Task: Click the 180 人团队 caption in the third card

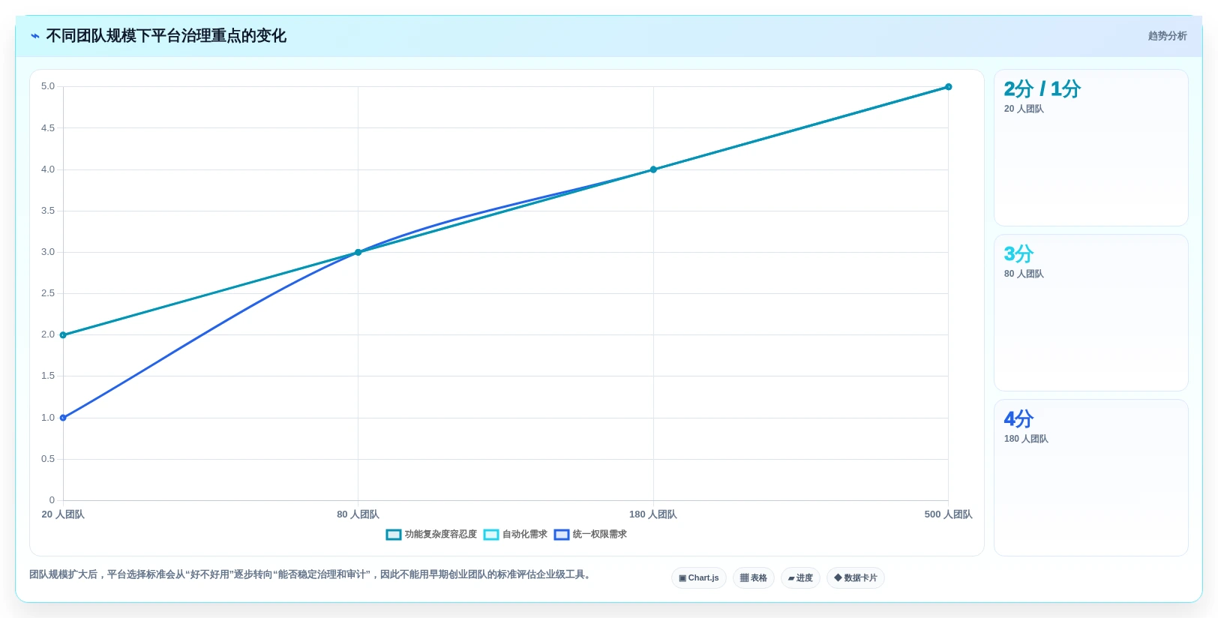Action: click(1026, 439)
